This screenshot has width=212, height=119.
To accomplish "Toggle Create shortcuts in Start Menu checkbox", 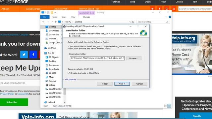I will click(69, 73).
